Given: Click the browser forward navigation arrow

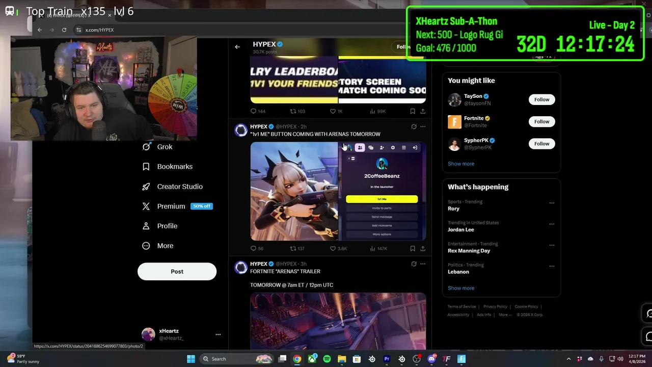Looking at the screenshot, I should tap(52, 30).
